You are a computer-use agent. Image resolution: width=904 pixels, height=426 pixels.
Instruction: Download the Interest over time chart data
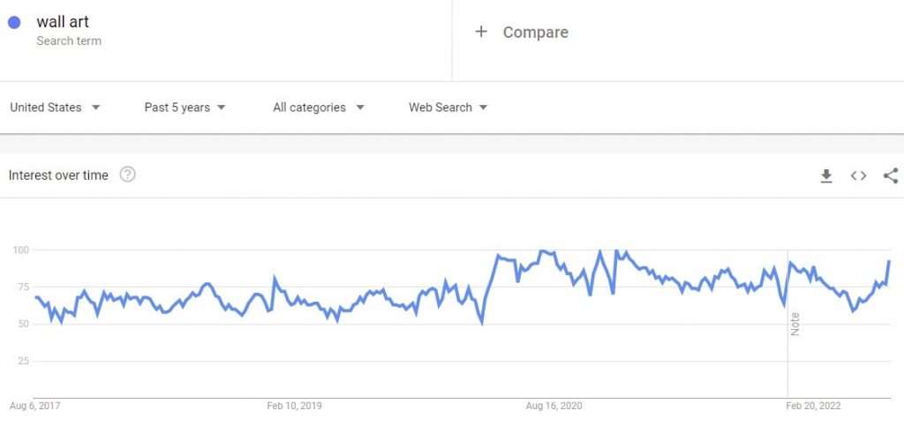click(826, 176)
